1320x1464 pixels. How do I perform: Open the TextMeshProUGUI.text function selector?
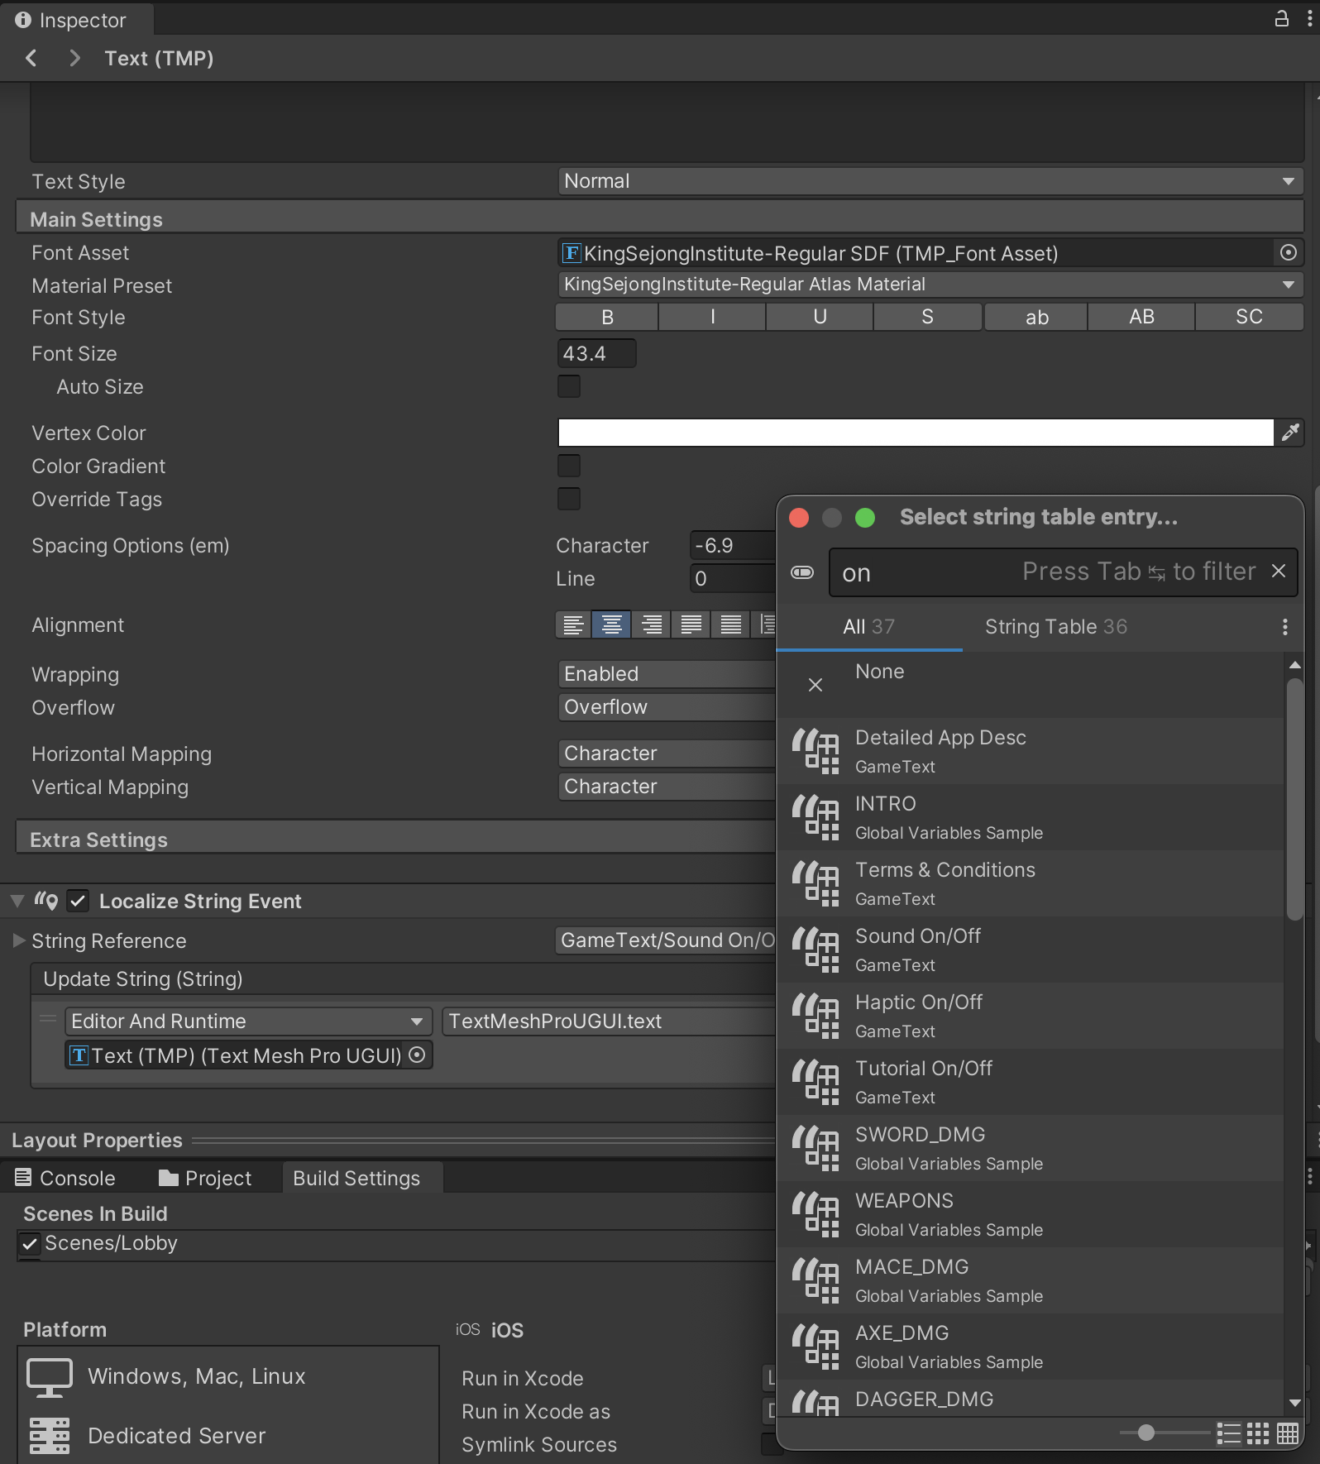[610, 1021]
